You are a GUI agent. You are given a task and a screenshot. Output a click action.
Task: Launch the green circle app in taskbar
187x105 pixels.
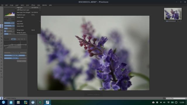coord(40,102)
